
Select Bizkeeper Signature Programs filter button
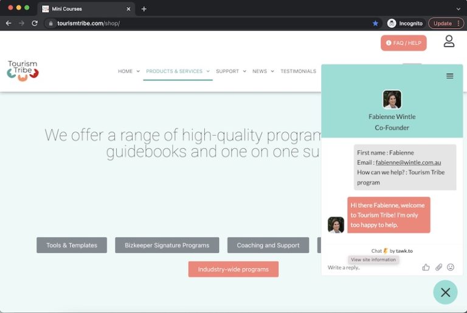(167, 245)
